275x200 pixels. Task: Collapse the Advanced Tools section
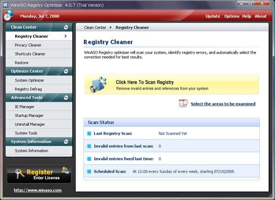(x=66, y=98)
